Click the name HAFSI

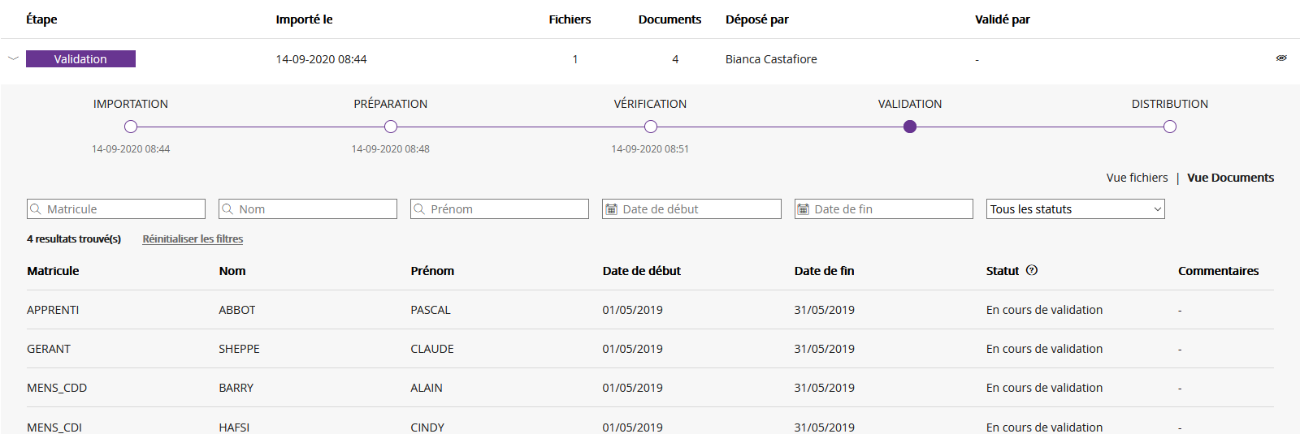click(x=234, y=427)
